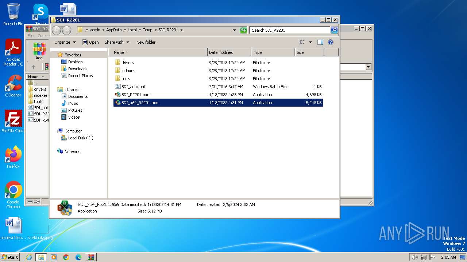Select Network in navigation pane

tap(68, 152)
